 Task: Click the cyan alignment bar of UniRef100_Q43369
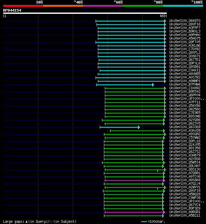120,127
